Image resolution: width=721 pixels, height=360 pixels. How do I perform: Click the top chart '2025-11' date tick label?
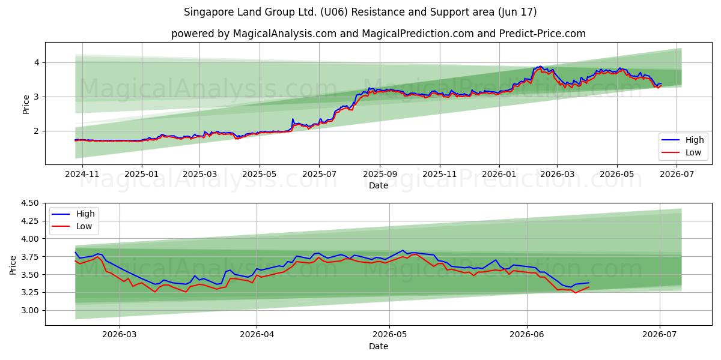click(x=440, y=174)
